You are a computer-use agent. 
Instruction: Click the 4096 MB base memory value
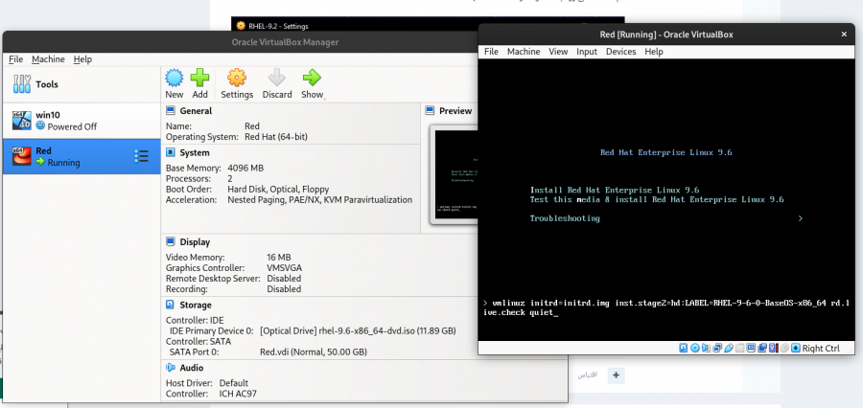(245, 169)
